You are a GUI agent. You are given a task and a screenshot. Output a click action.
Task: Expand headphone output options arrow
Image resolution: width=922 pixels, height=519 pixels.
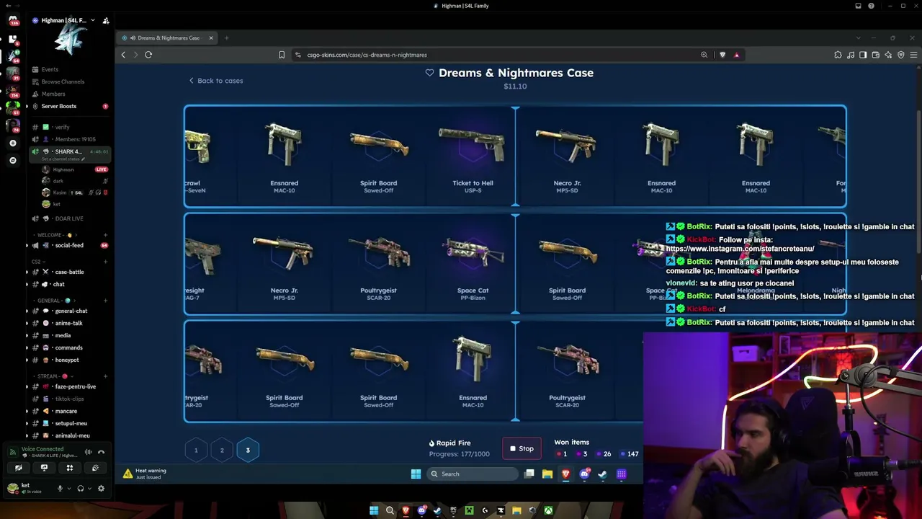click(89, 488)
